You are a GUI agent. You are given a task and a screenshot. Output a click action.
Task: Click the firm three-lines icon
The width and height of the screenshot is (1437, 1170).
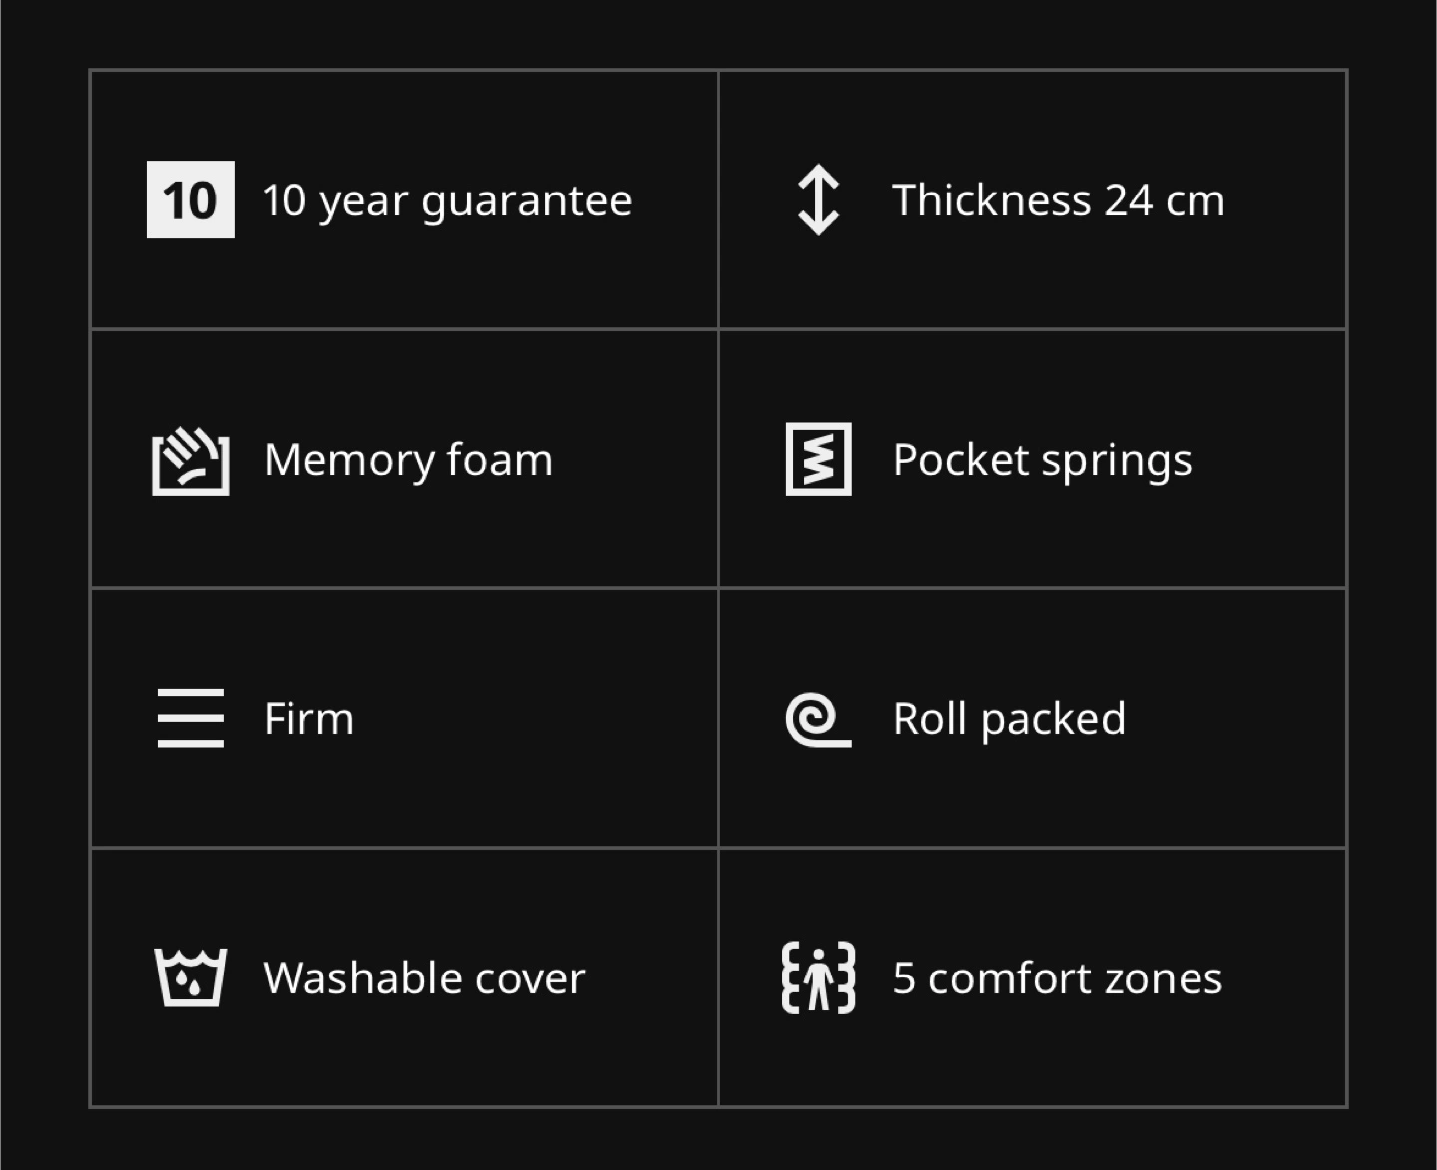click(191, 718)
